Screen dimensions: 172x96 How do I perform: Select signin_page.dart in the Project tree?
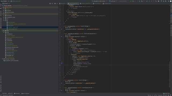pyautogui.click(x=12, y=29)
